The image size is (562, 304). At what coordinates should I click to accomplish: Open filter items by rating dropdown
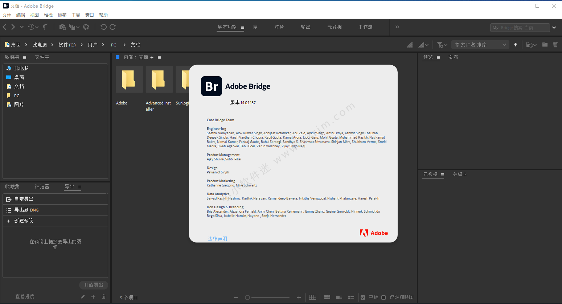(442, 45)
